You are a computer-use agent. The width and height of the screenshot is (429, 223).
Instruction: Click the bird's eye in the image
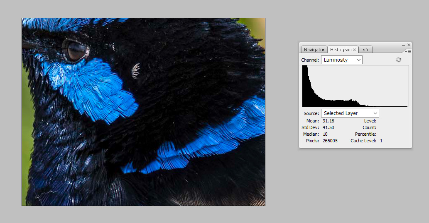tap(76, 51)
